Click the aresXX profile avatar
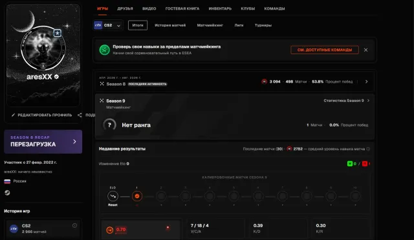The width and height of the screenshot is (414, 240). (x=43, y=48)
